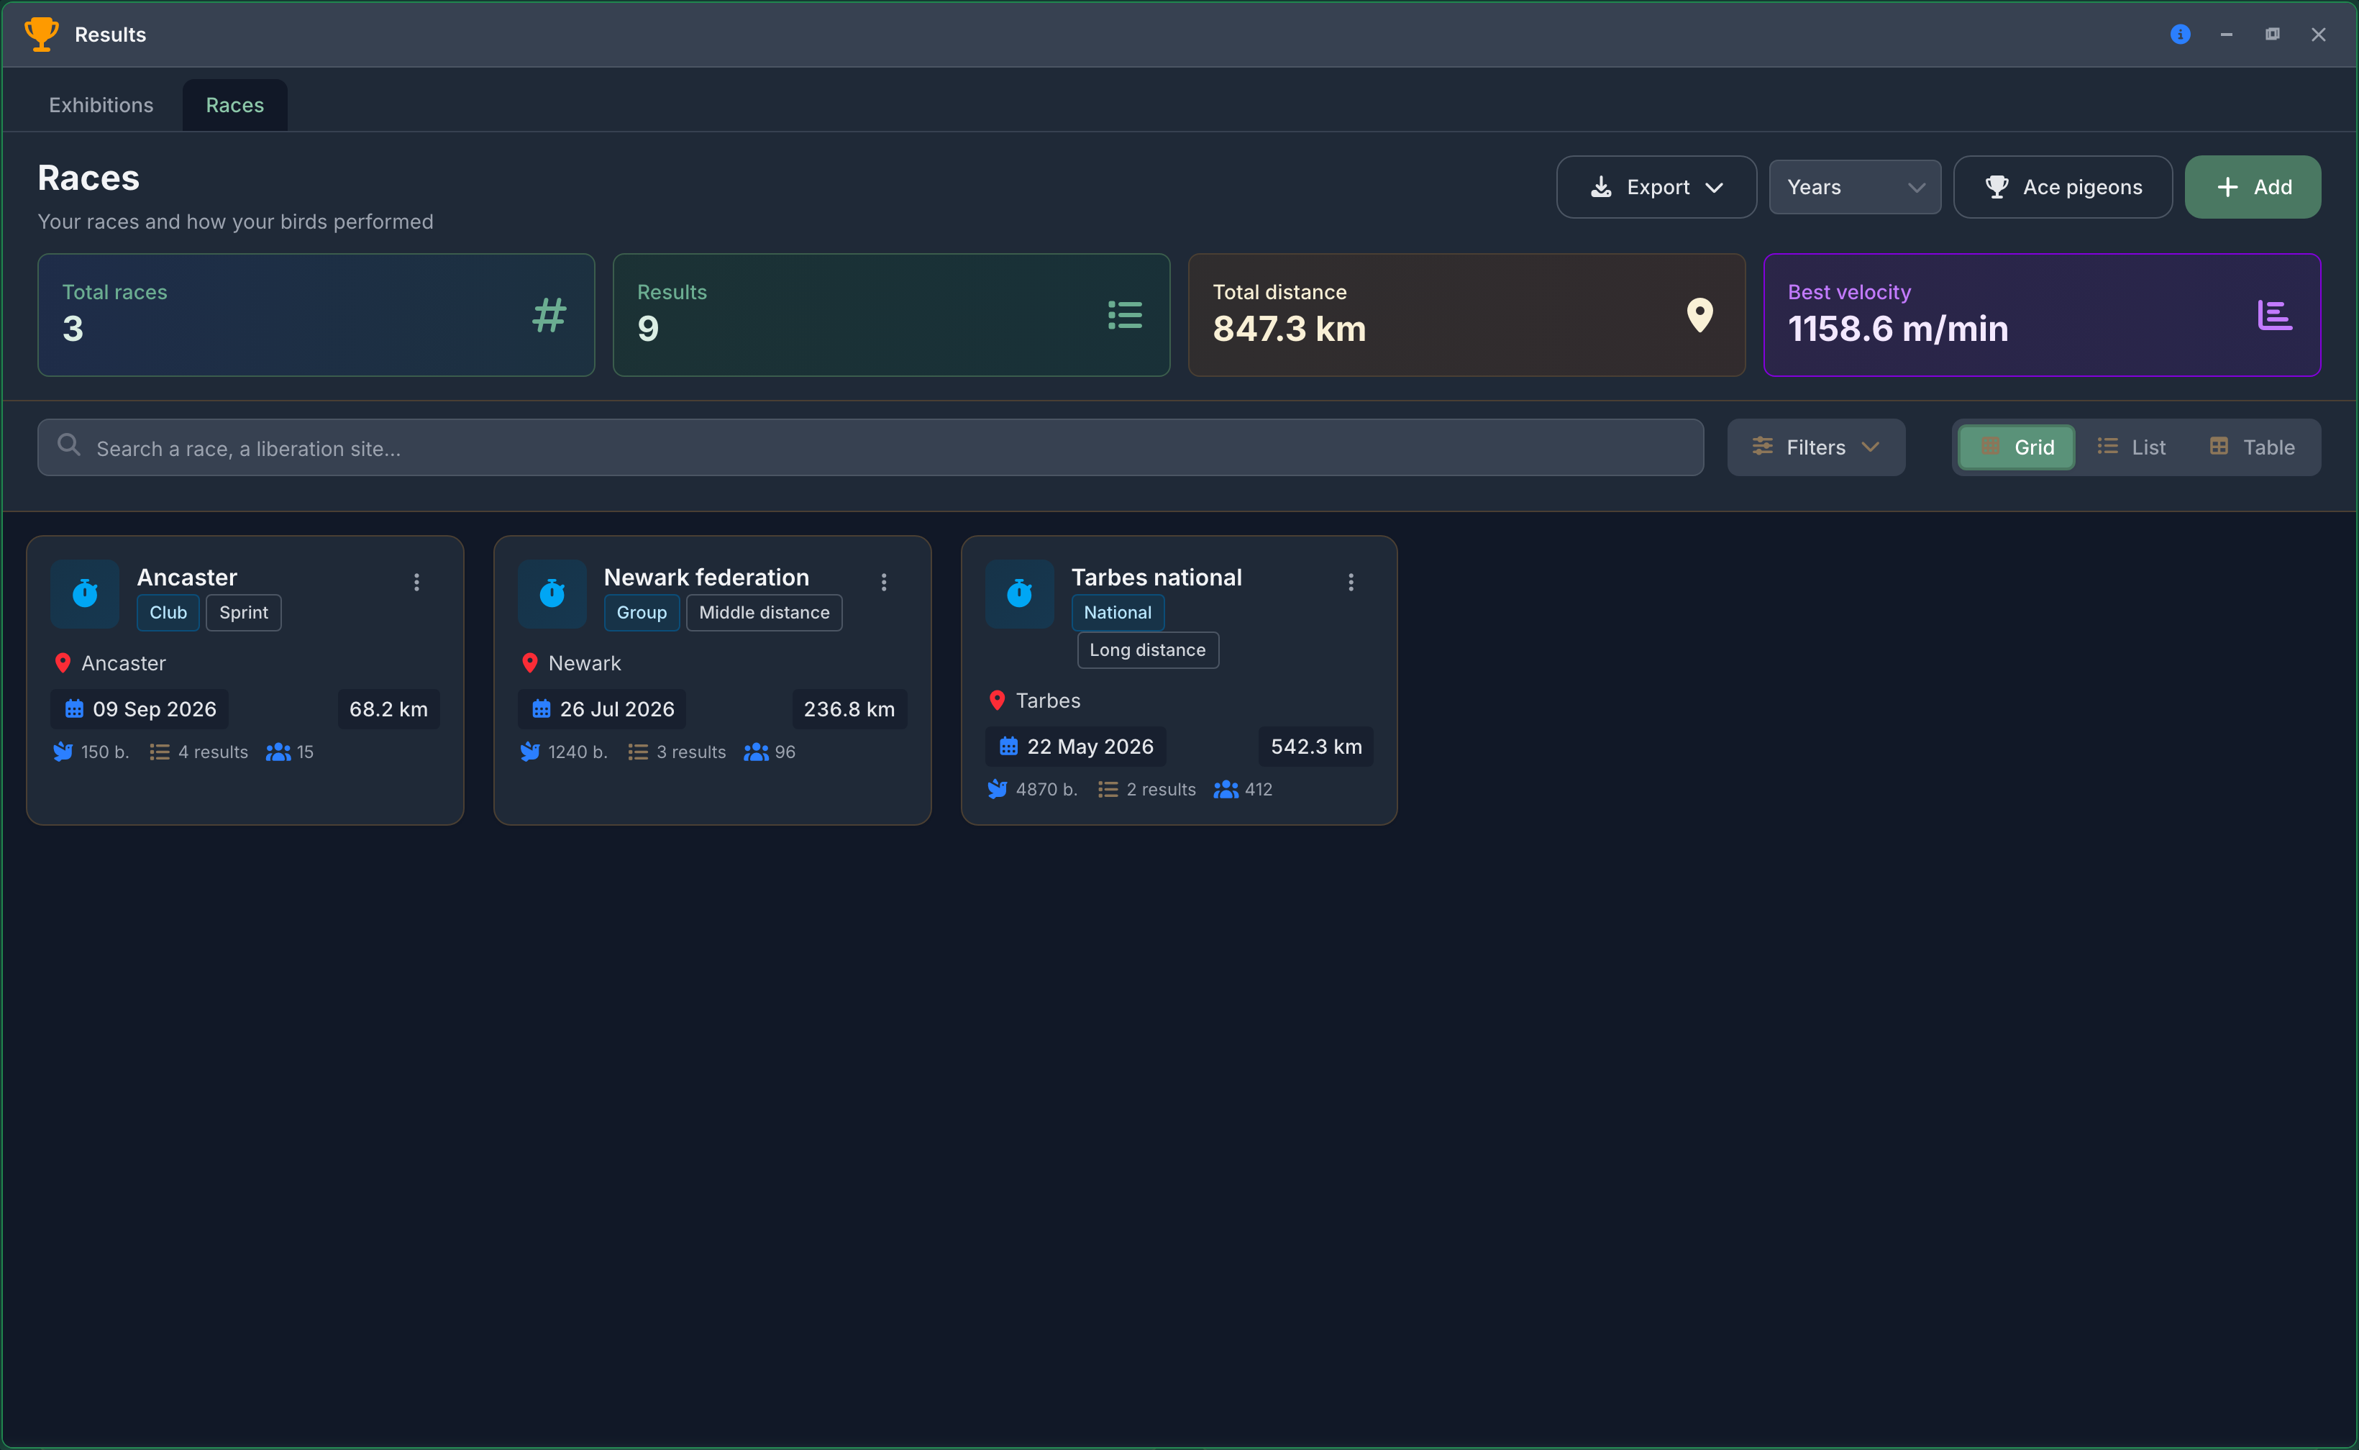Click the 22 May 2026 date badge

1075,746
